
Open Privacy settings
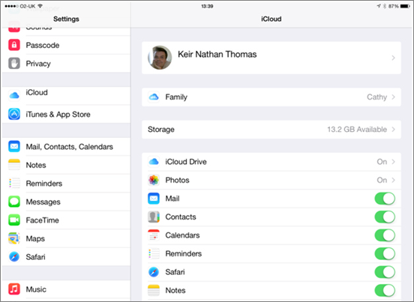click(66, 63)
